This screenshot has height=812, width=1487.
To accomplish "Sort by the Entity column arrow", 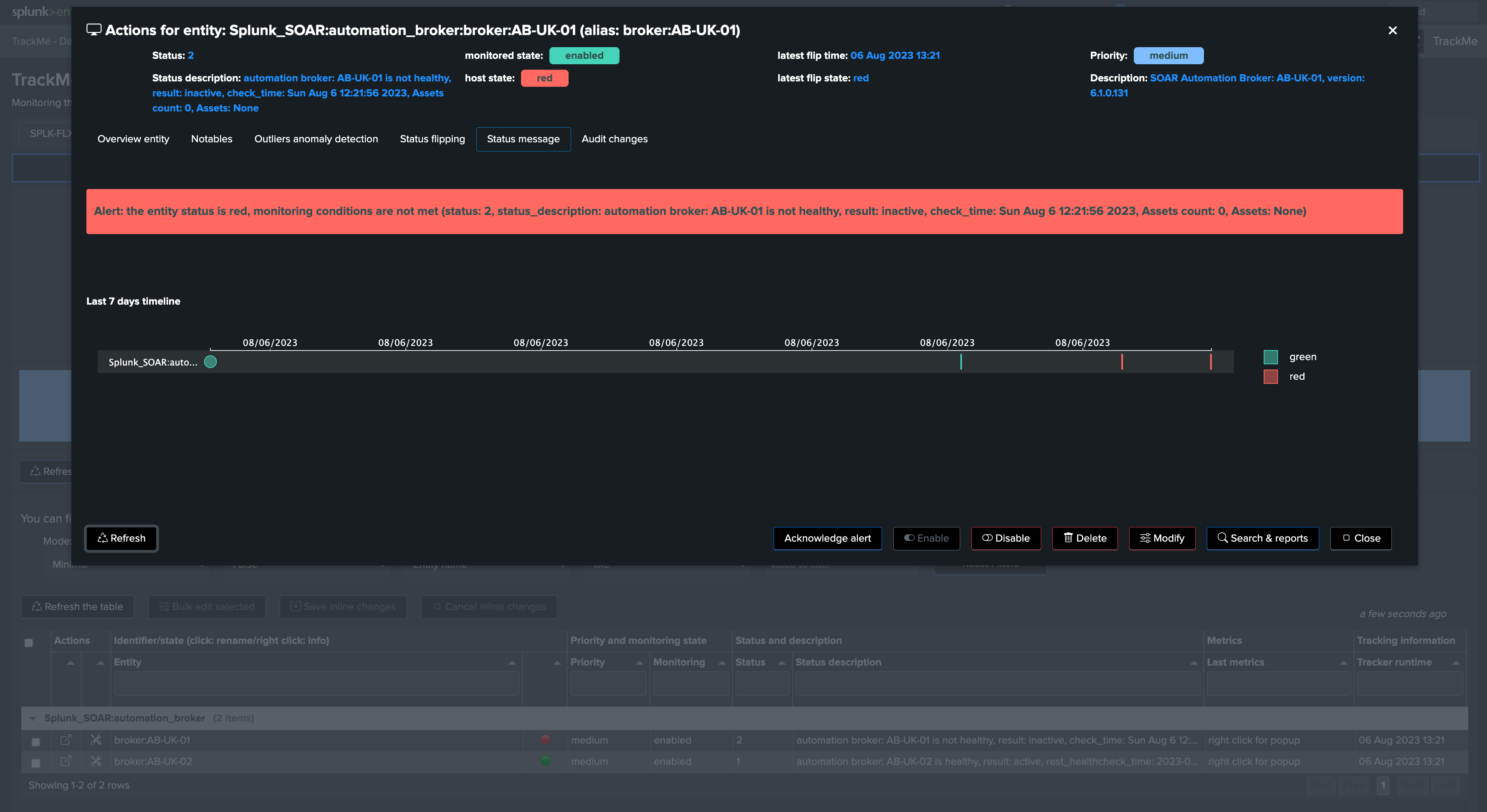I will click(512, 663).
